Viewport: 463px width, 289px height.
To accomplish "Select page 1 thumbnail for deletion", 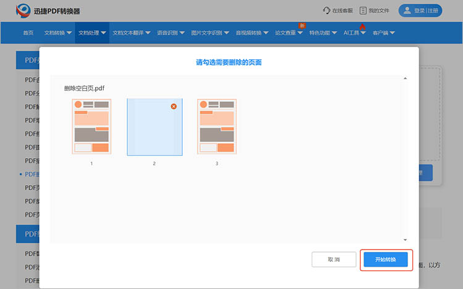I will click(91, 126).
